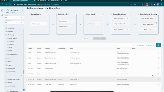
Task: Click the zoom magnifier icon in address bar
Action: (x=135, y=4)
